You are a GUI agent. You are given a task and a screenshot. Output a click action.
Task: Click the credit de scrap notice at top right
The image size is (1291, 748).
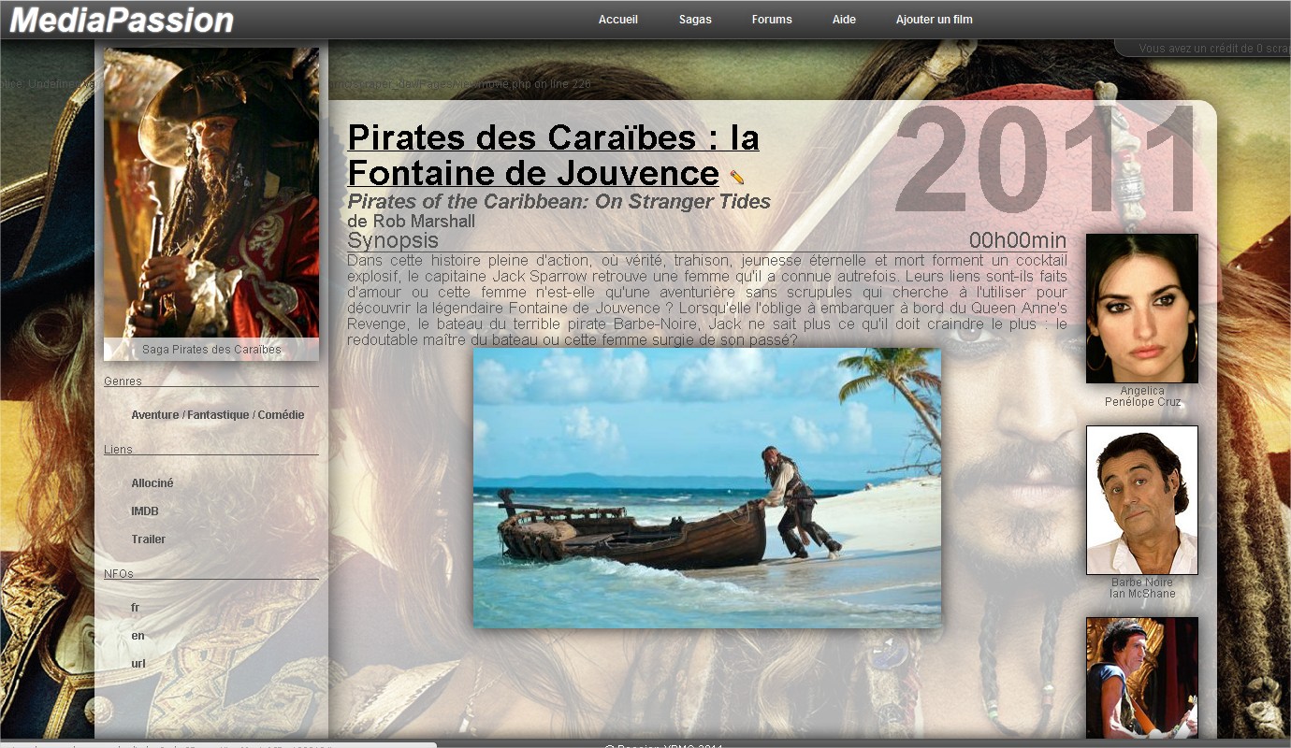1214,49
